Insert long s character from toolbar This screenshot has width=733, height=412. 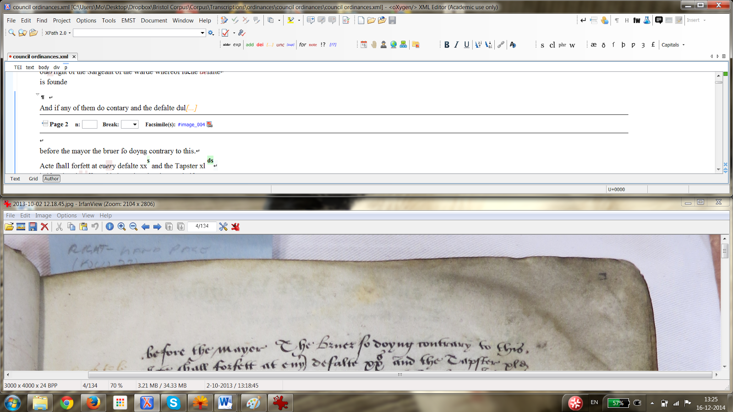pos(613,45)
